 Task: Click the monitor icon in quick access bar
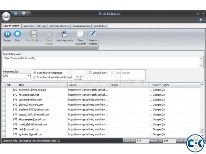tap(23, 13)
